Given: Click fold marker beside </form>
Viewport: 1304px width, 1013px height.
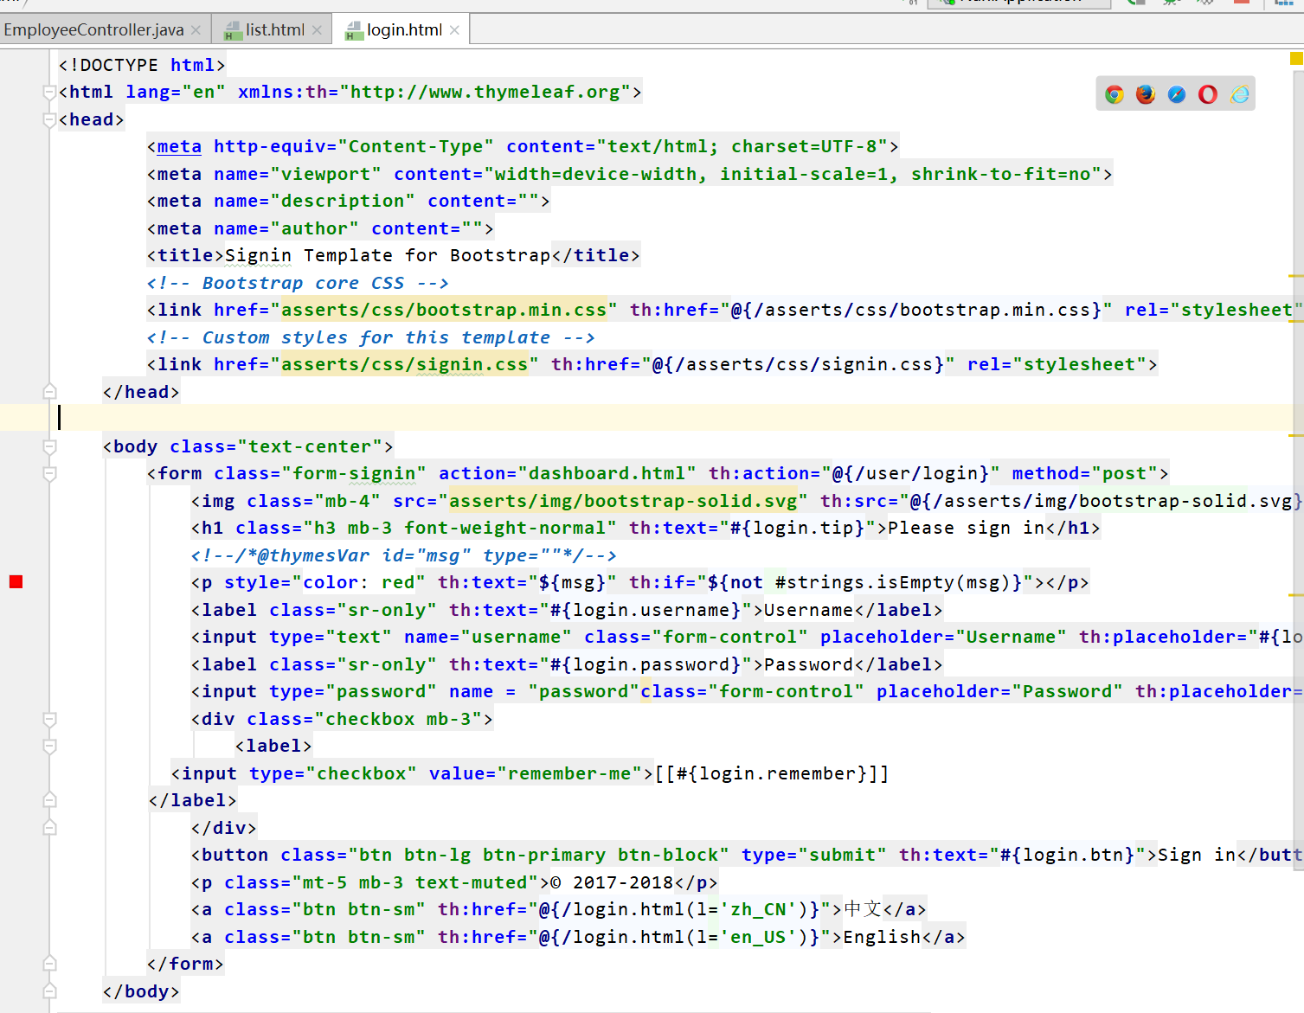Looking at the screenshot, I should [50, 963].
